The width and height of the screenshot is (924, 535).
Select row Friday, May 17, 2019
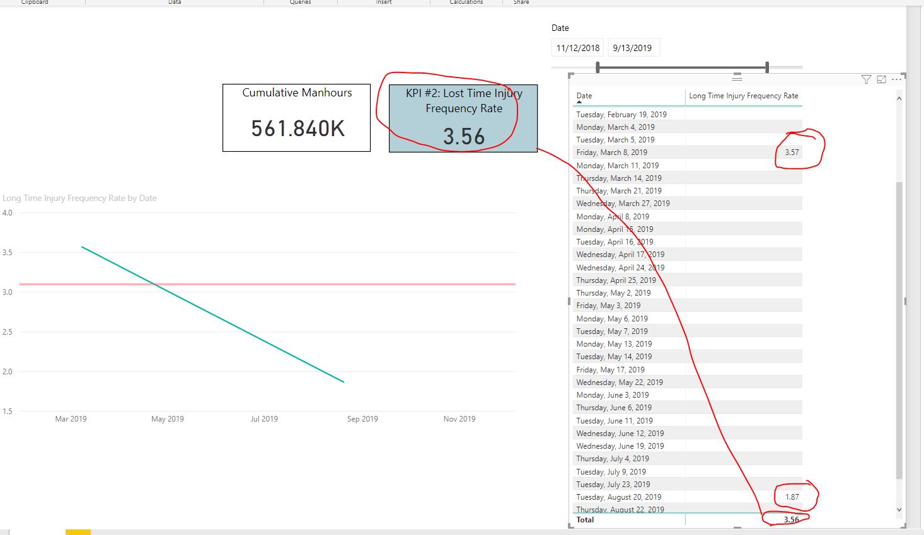tap(688, 370)
